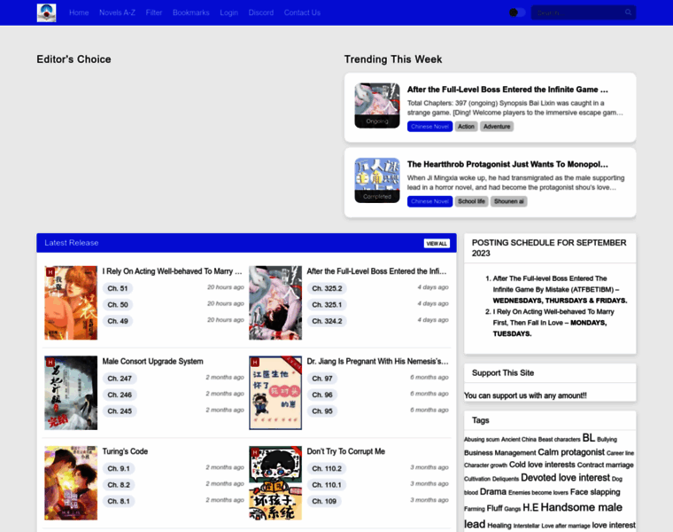Open chapter Ch. 50
Screen dimensions: 673x532
click(118, 305)
